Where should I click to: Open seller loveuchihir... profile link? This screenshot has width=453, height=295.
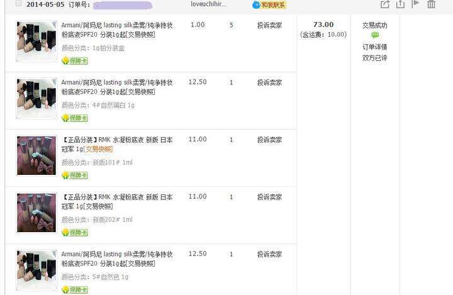pyautogui.click(x=208, y=4)
